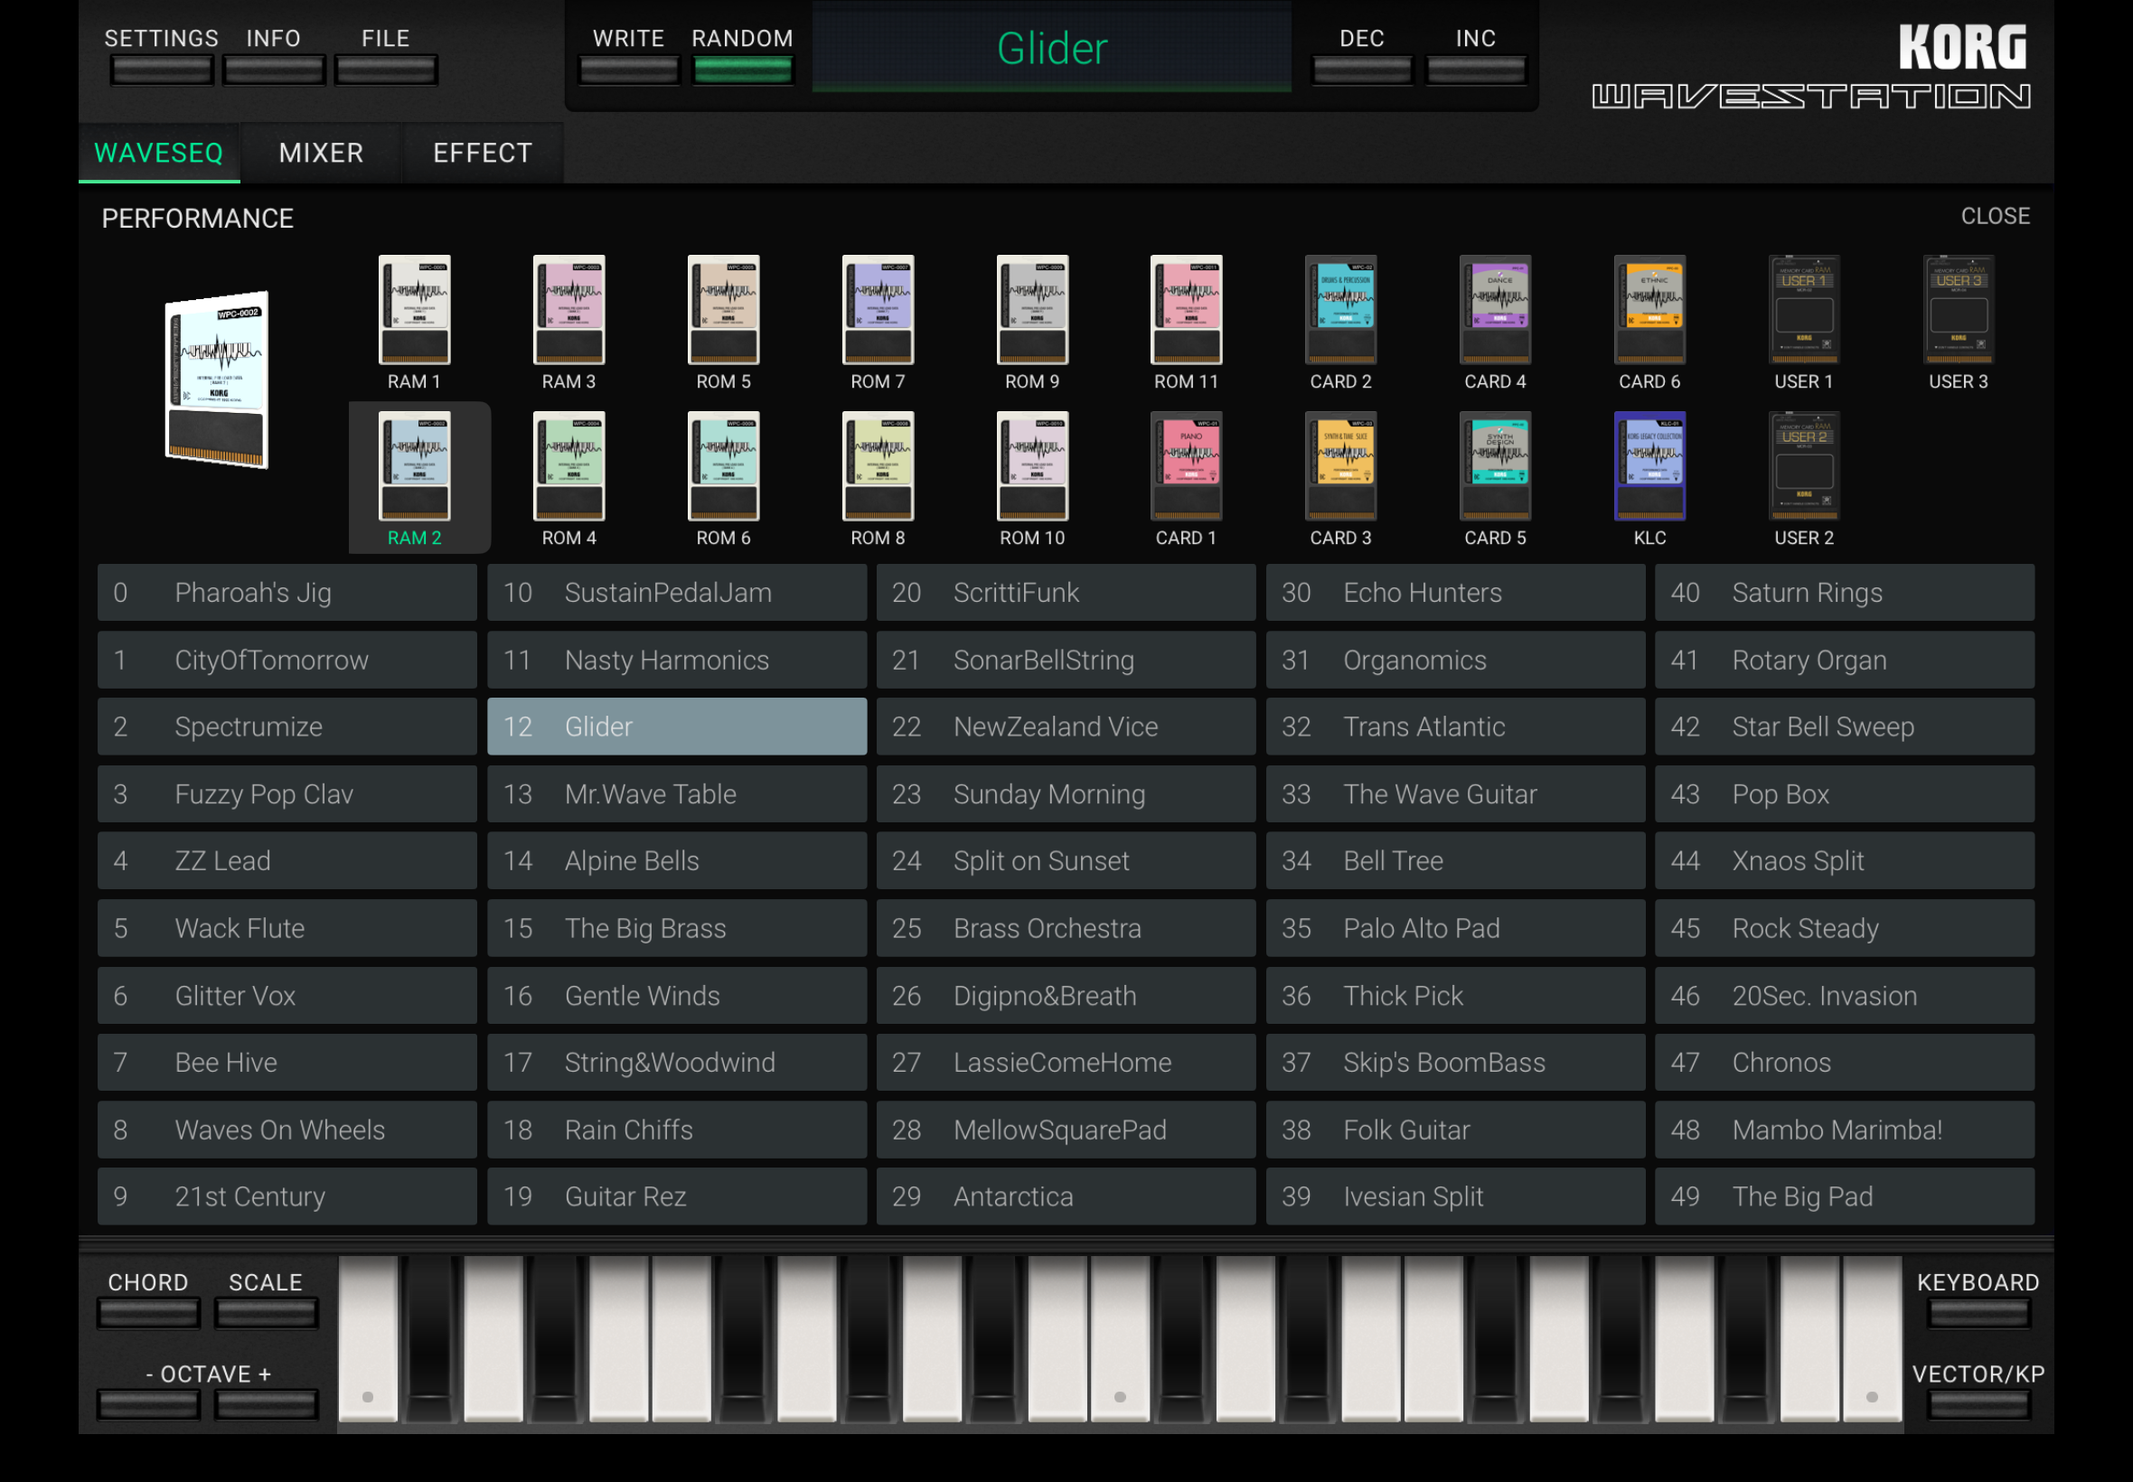Load performance 49 The Big Pad

(x=1845, y=1197)
